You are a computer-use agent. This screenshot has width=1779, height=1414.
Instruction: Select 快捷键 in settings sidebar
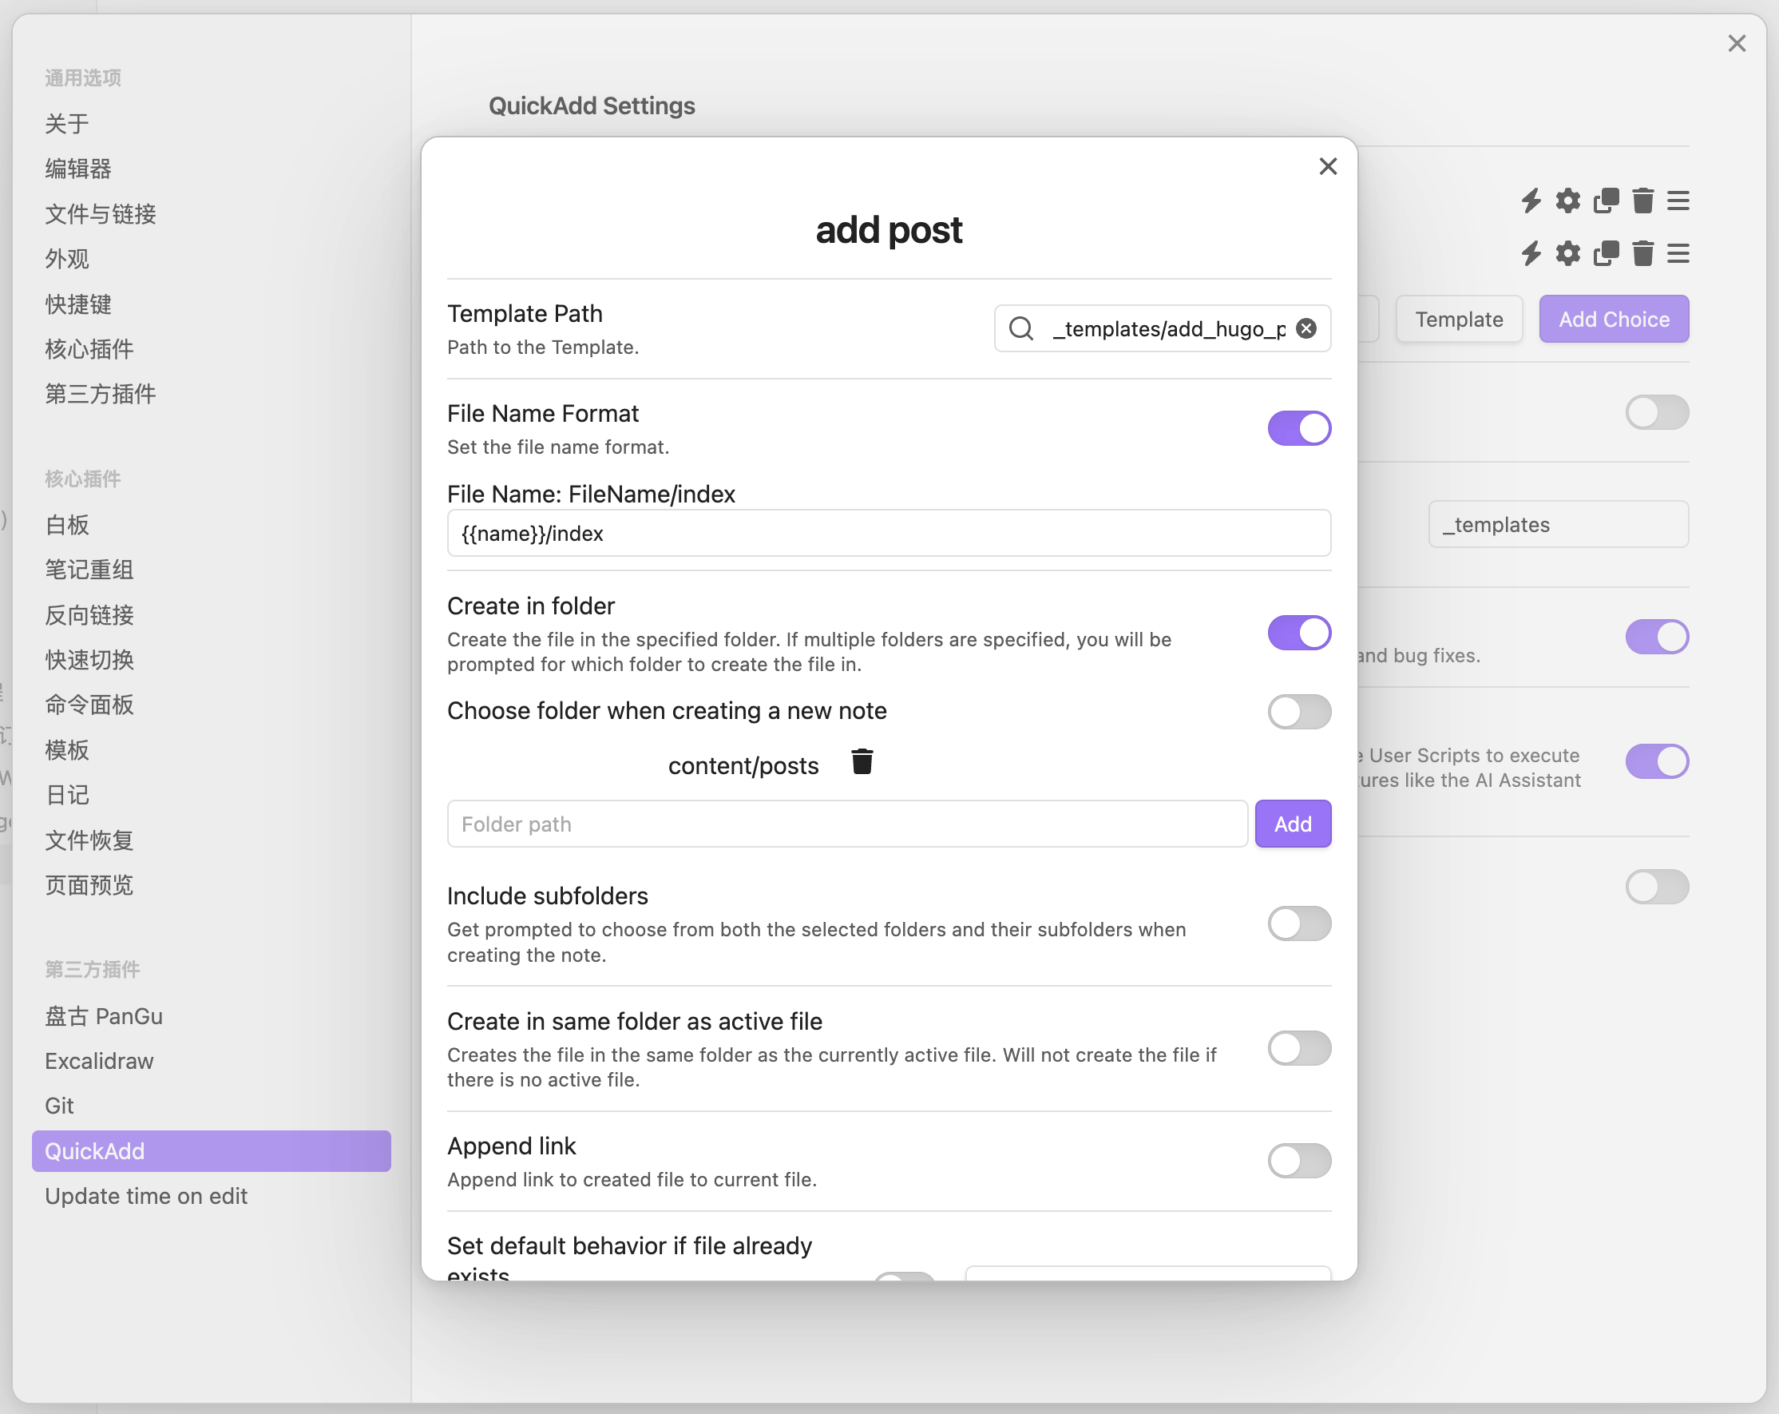coord(78,304)
